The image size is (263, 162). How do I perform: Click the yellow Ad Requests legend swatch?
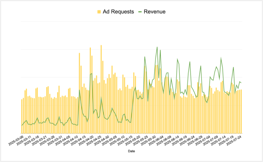(99, 12)
